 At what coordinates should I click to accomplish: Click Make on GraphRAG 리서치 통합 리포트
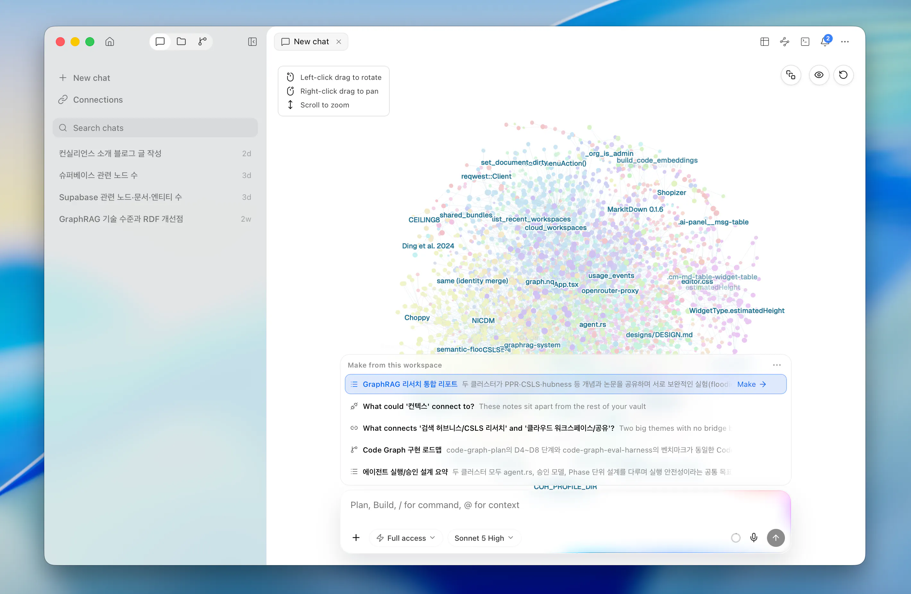(751, 384)
